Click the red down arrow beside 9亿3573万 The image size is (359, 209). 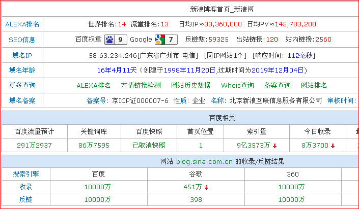[275, 146]
